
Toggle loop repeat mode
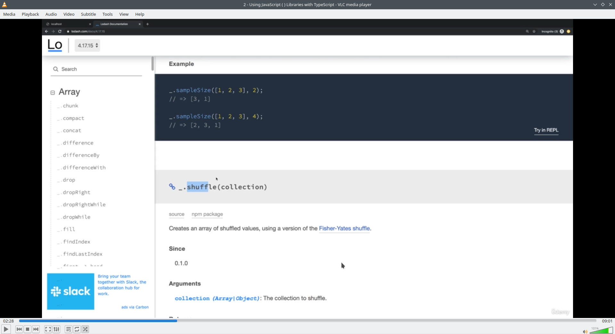pos(77,329)
